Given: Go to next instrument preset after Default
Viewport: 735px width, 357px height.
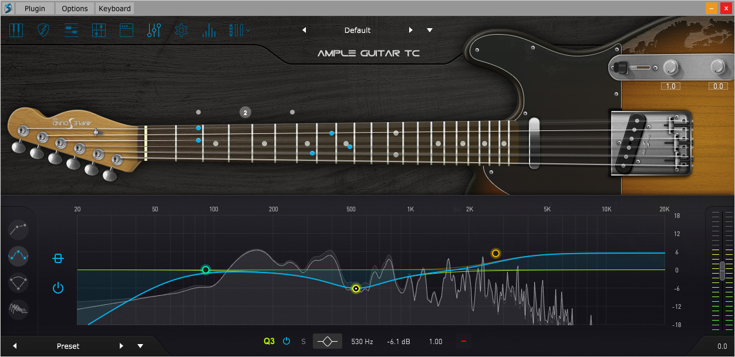Looking at the screenshot, I should pos(411,30).
